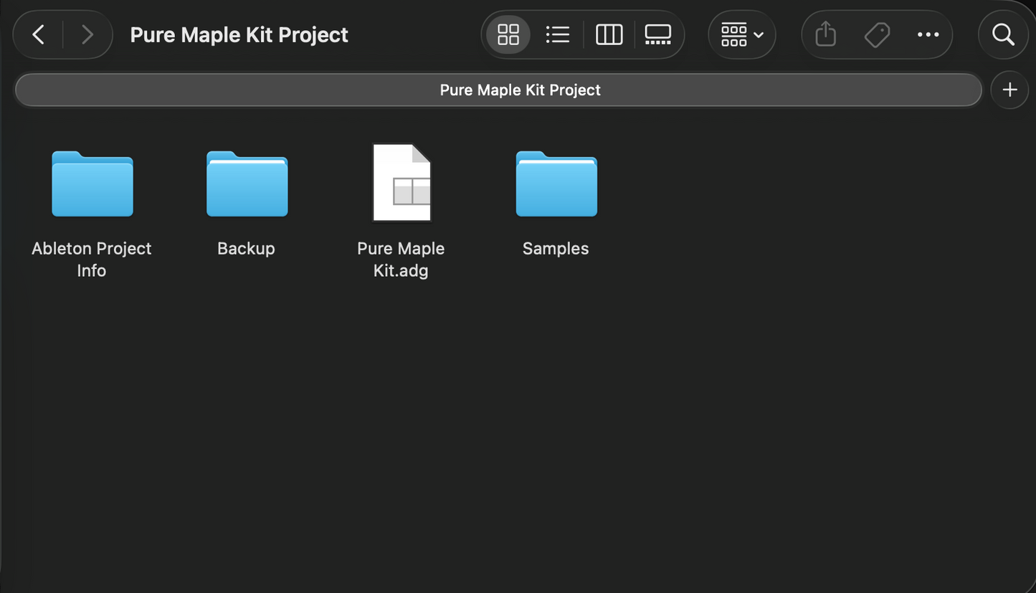Screen dimensions: 1036x593
Task: Go back to the previous folder
Action: click(39, 34)
